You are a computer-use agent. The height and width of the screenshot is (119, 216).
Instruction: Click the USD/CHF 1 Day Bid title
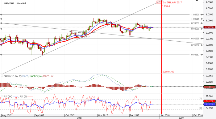point(15,3)
